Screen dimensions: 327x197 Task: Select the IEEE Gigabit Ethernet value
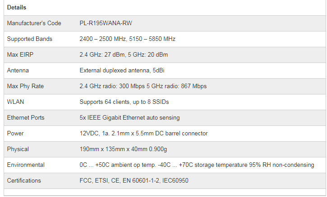click(129, 118)
